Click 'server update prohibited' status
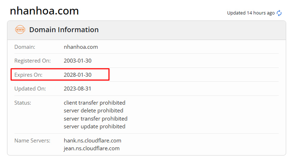Viewport: 289px width, 158px height. coord(94,127)
